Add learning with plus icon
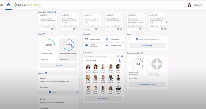 [46, 73]
